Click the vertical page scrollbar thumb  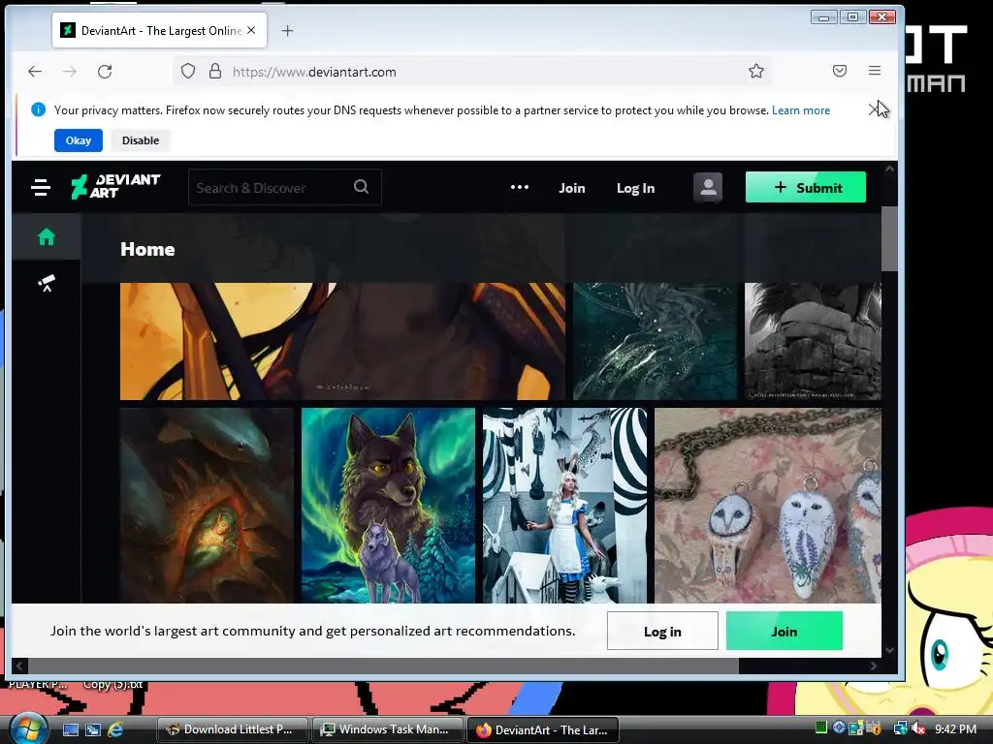click(x=889, y=238)
